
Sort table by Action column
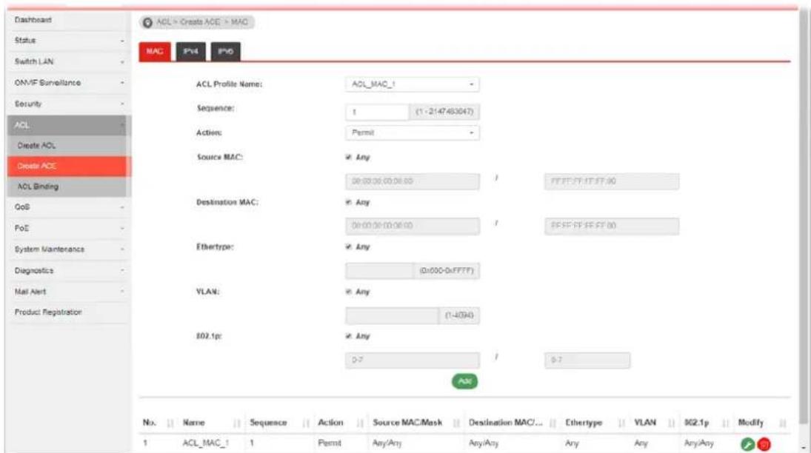click(x=360, y=423)
